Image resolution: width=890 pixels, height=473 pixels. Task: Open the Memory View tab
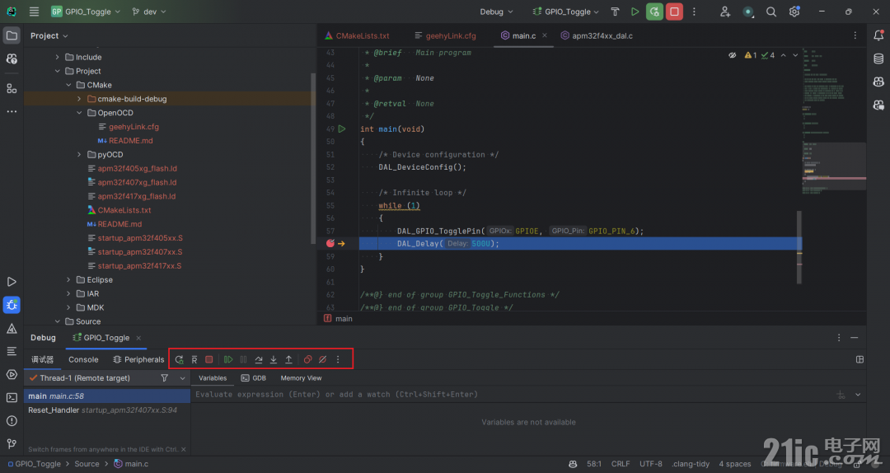[301, 377]
